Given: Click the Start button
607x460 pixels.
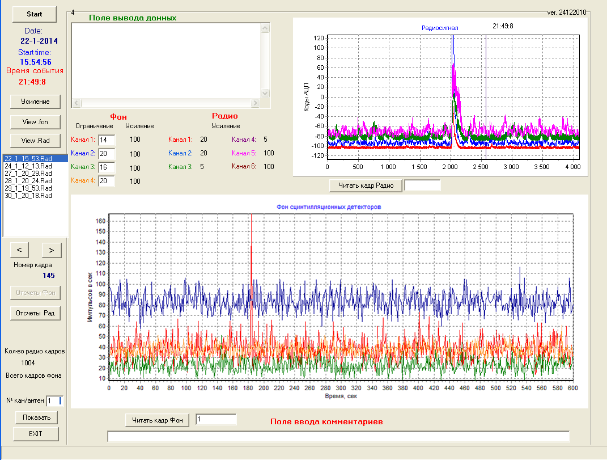Looking at the screenshot, I should coord(35,14).
